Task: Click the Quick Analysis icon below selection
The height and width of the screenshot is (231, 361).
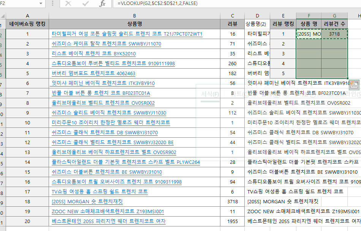Action: click(x=354, y=85)
